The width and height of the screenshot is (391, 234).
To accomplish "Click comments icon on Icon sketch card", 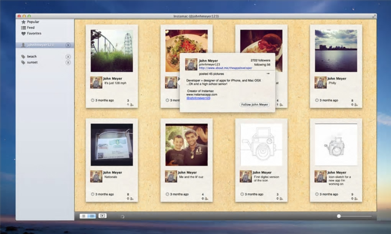I will pos(356,199).
